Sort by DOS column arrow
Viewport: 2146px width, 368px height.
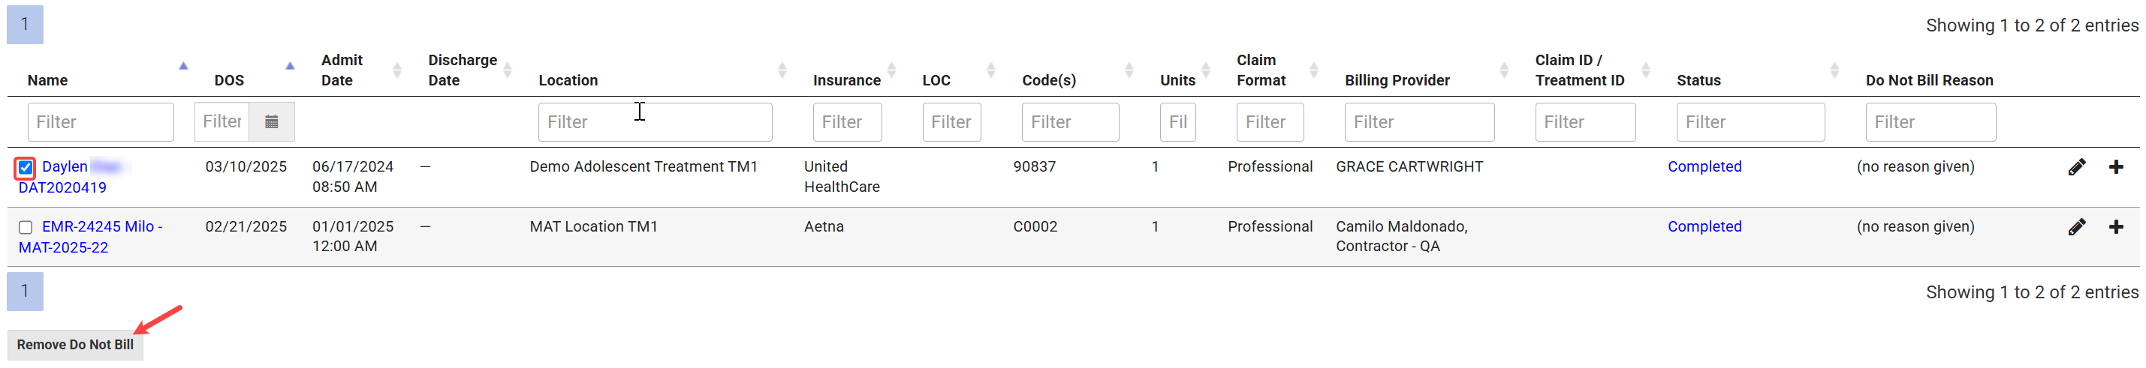click(290, 66)
